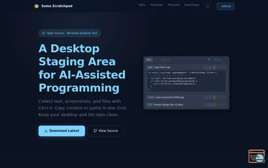Click the Image tag on error-screenshot-2026.png
268x168 pixels.
[x=151, y=97]
